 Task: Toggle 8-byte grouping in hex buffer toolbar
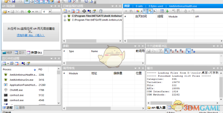click(181, 51)
